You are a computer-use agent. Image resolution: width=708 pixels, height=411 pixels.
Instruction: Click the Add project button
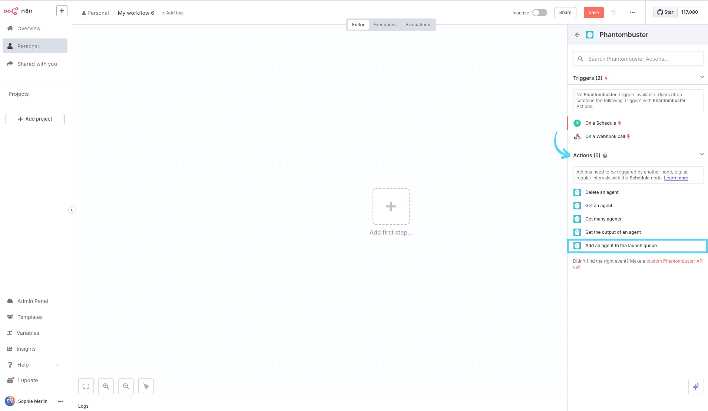click(35, 119)
